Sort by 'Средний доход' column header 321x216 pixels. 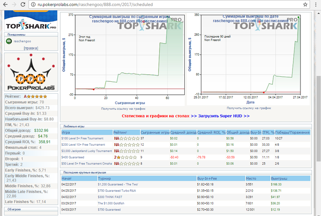pos(183,132)
